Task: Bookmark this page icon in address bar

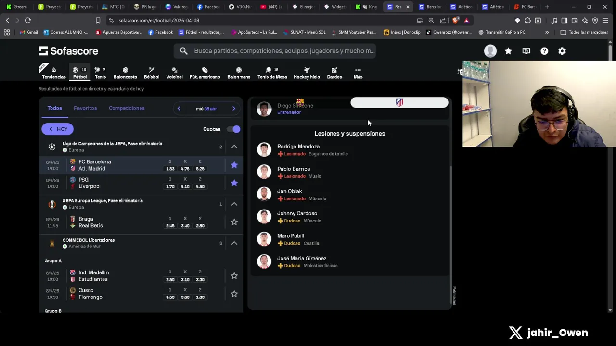Action: 98,20
